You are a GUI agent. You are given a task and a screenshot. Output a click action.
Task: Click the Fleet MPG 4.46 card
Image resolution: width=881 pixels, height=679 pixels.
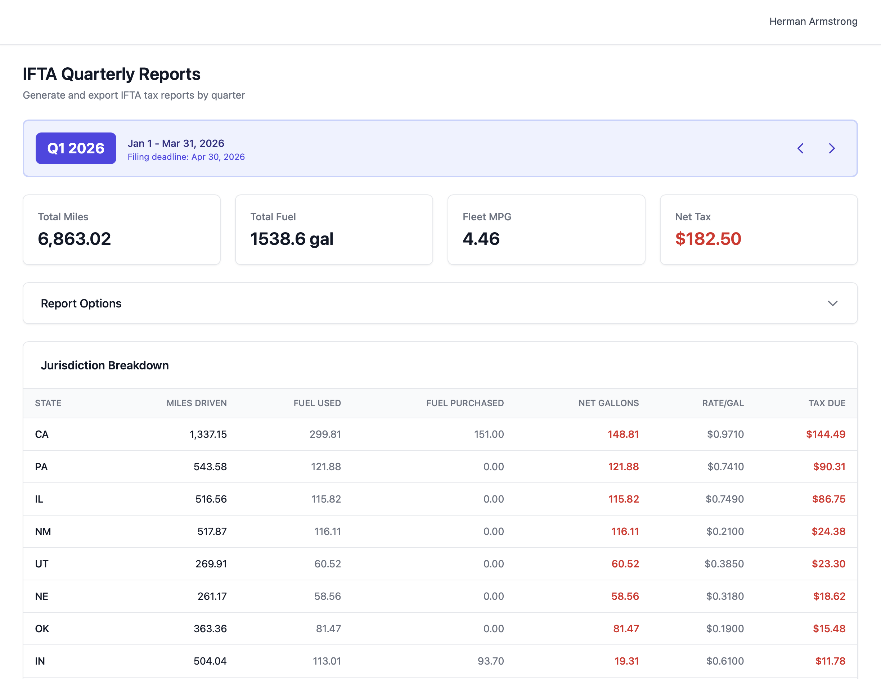pyautogui.click(x=546, y=230)
